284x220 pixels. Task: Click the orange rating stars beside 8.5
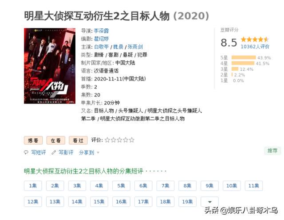pyautogui.click(x=255, y=39)
